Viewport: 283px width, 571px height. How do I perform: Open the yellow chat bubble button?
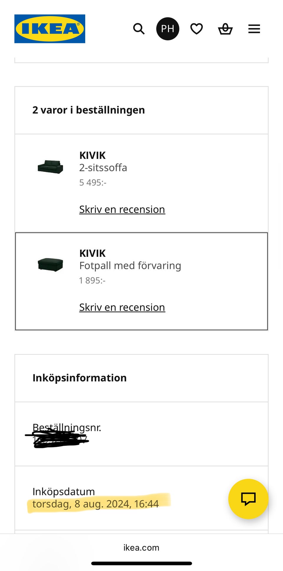pyautogui.click(x=248, y=499)
